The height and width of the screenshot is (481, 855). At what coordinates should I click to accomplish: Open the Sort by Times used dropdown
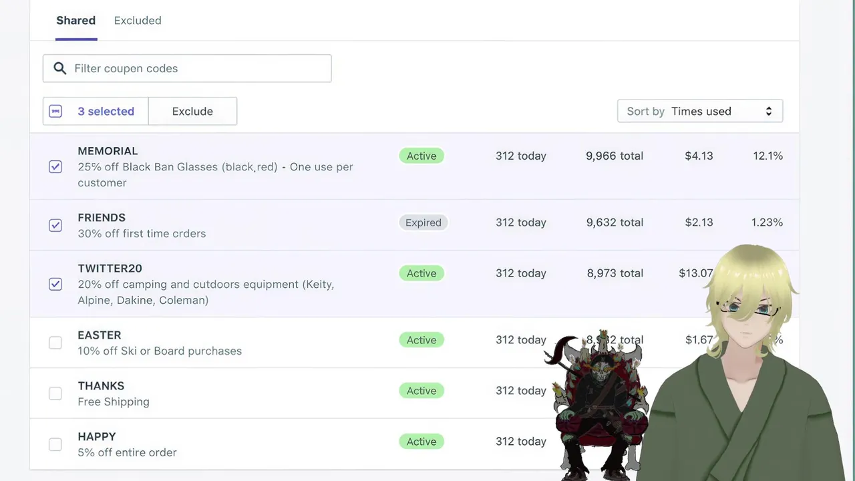(699, 112)
